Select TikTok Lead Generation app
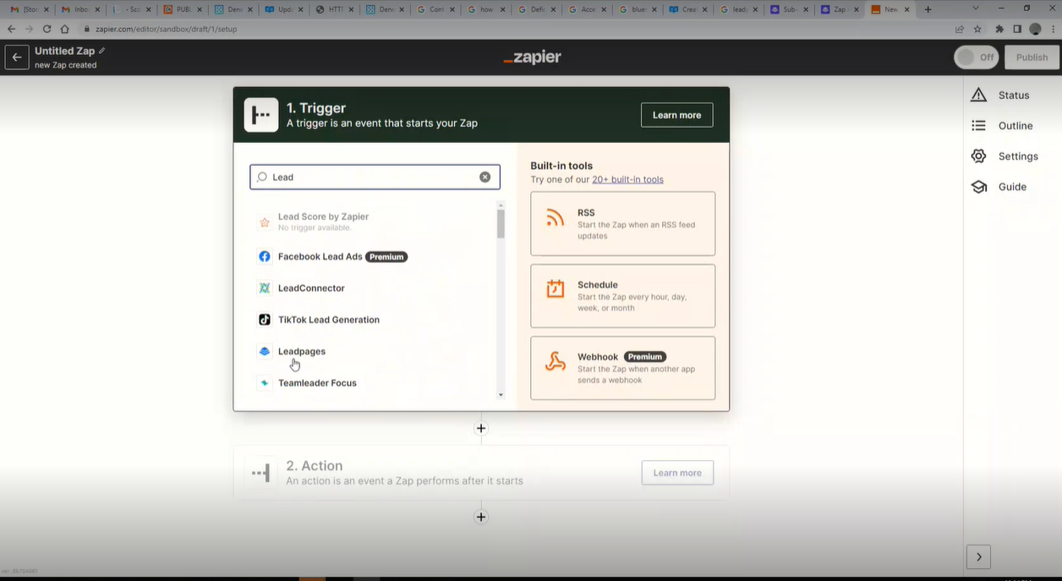Screen dimensions: 1062x581 [375, 320]
